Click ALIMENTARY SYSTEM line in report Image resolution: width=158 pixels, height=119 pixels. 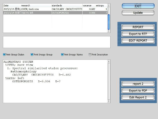click(x=18, y=62)
